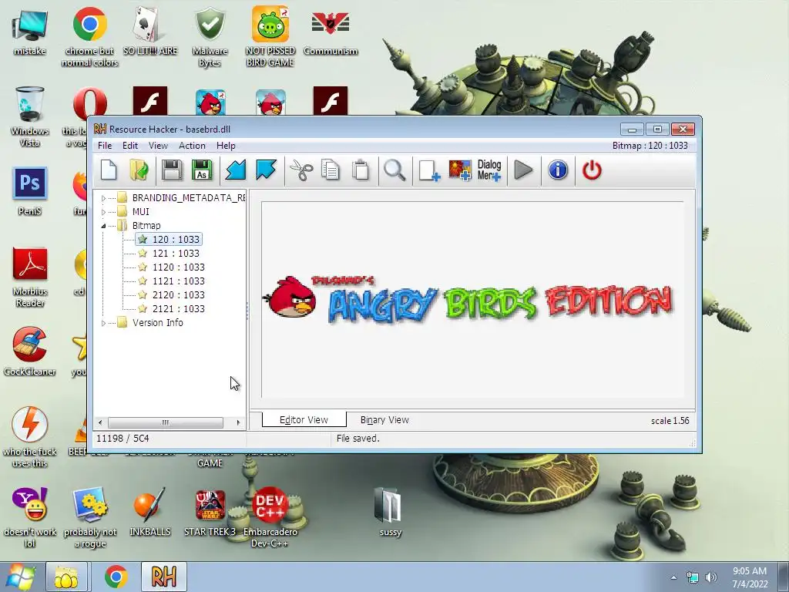The image size is (789, 592).
Task: Expand the MUI folder node
Action: click(x=104, y=212)
